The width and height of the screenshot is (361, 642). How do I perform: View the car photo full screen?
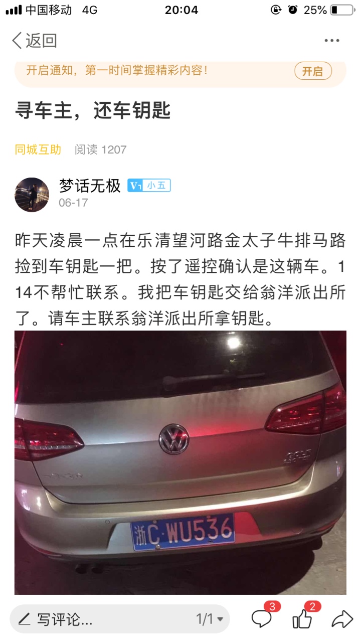pyautogui.click(x=180, y=462)
